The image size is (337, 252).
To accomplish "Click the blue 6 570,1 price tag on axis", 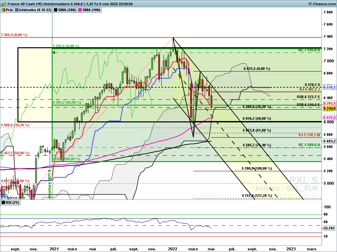I will pyautogui.click(x=329, y=87).
